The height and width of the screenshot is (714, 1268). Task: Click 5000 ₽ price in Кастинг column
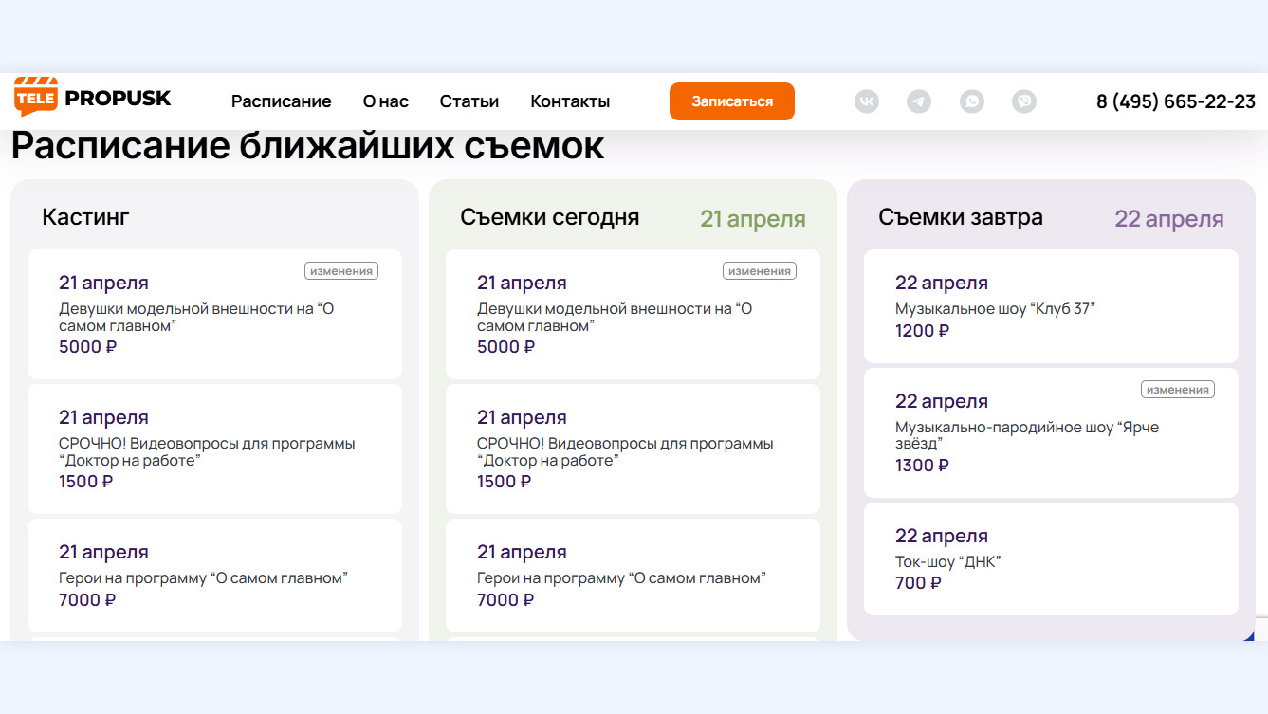pyautogui.click(x=87, y=347)
